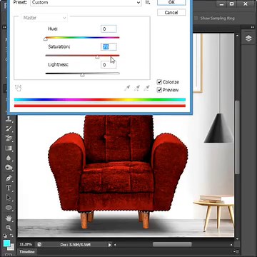The height and width of the screenshot is (257, 257).
Task: Select the History Brush tool
Action: (x=9, y=128)
